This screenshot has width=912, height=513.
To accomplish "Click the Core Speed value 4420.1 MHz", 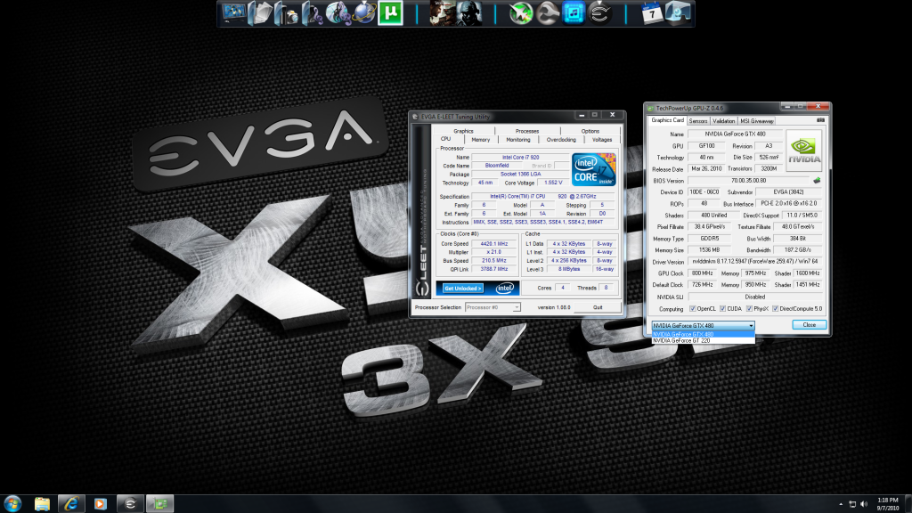I will [x=494, y=244].
